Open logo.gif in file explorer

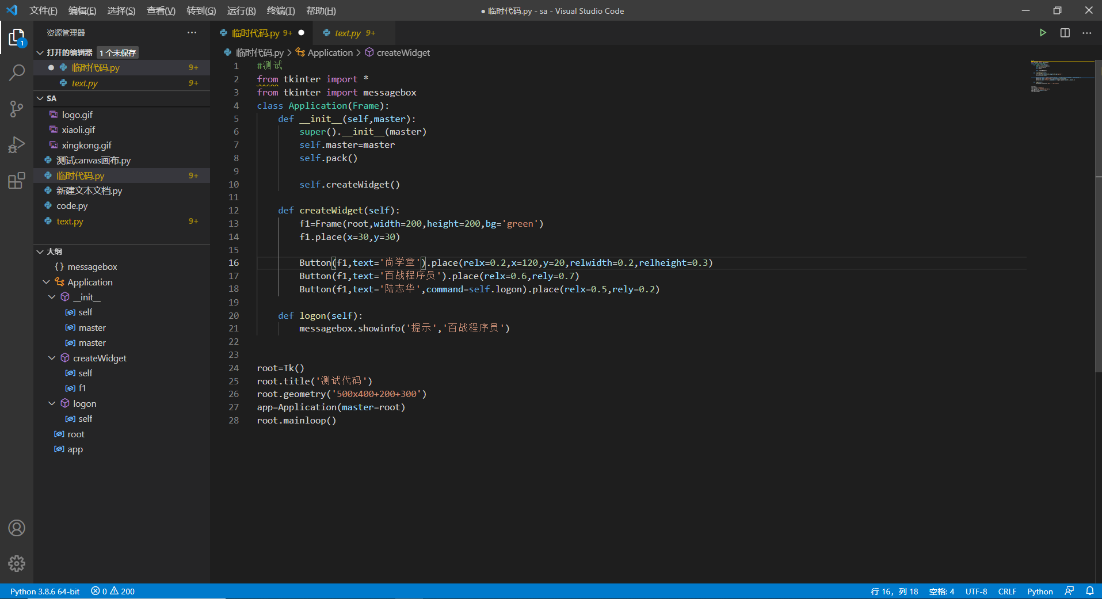(121, 115)
